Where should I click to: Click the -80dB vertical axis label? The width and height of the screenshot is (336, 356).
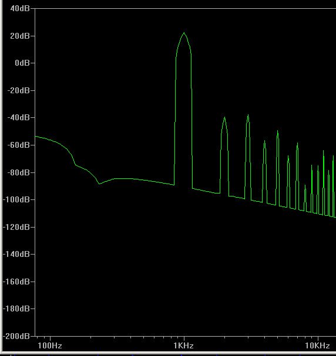(19, 172)
